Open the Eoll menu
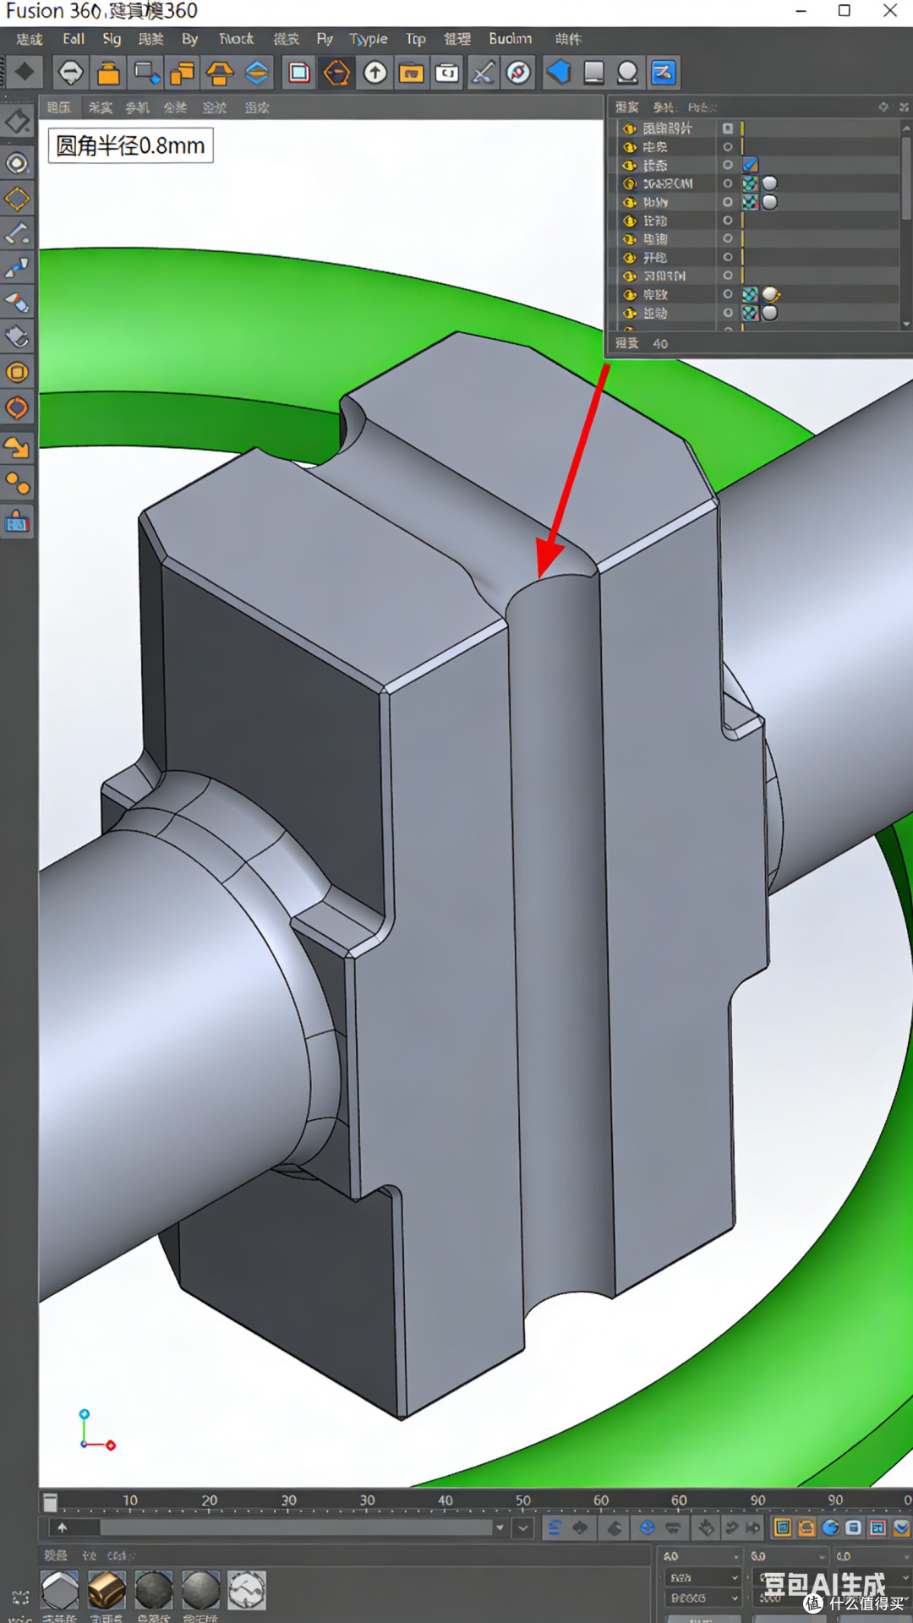Screen dimensions: 913x1623 click(x=74, y=39)
